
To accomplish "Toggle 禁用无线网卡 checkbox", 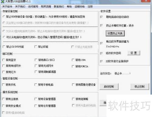I will 36,66.
